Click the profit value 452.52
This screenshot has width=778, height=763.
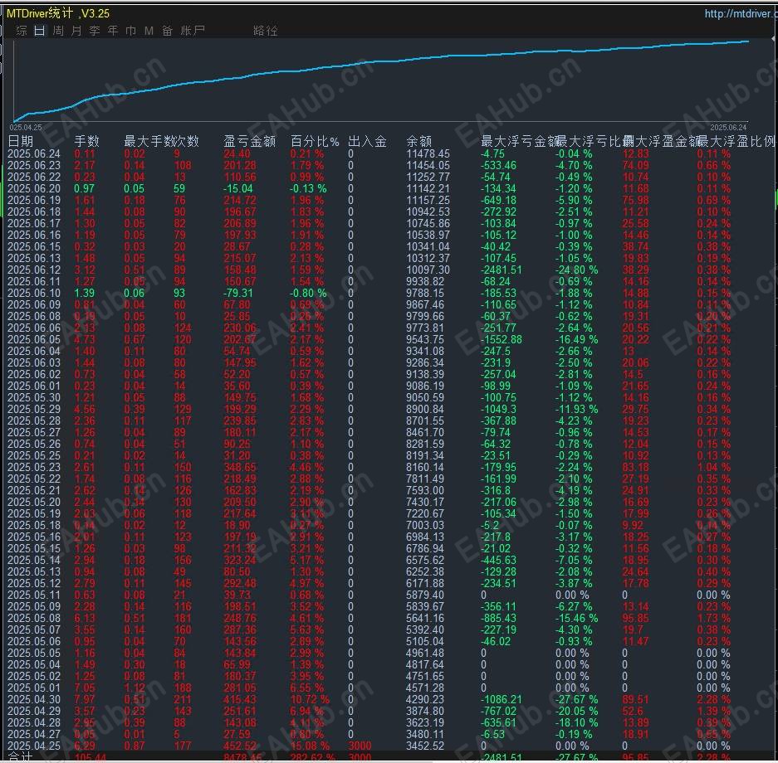tap(240, 746)
